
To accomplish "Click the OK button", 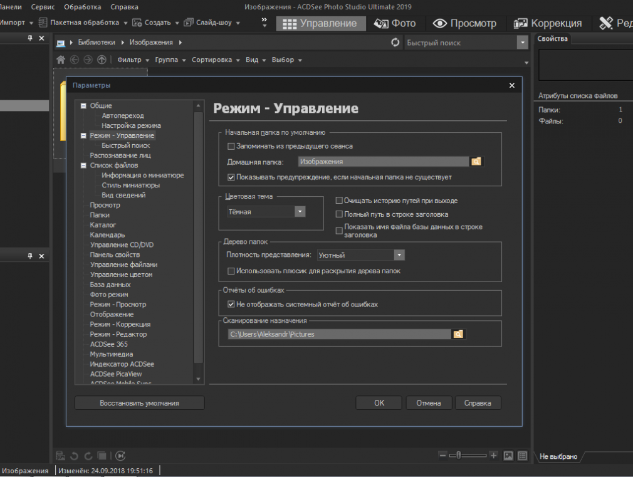I will tap(379, 402).
